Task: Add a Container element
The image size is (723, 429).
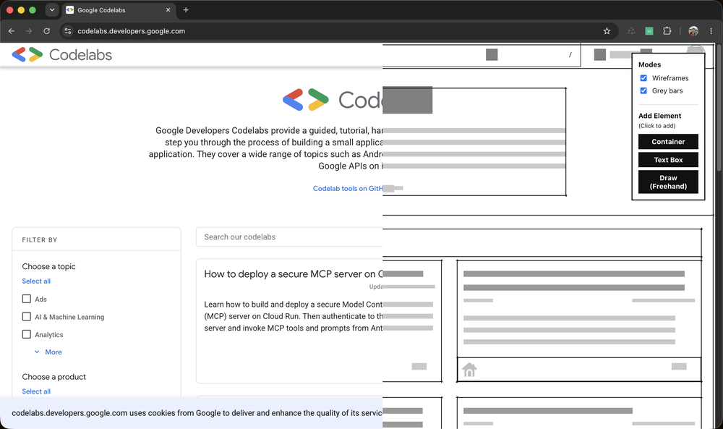Action: (668, 142)
